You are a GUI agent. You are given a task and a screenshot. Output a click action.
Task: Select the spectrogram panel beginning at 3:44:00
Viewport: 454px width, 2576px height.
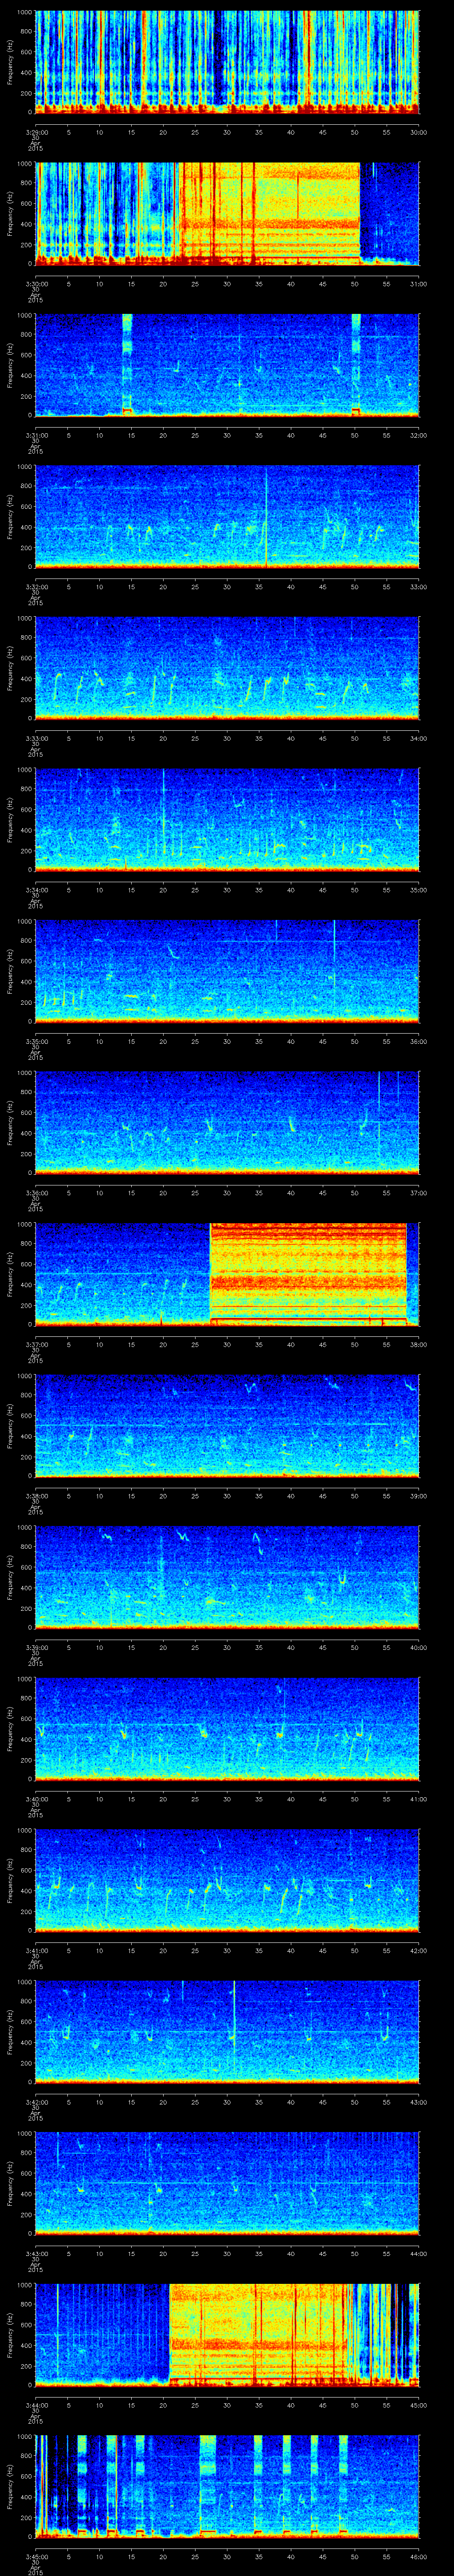tap(227, 2335)
